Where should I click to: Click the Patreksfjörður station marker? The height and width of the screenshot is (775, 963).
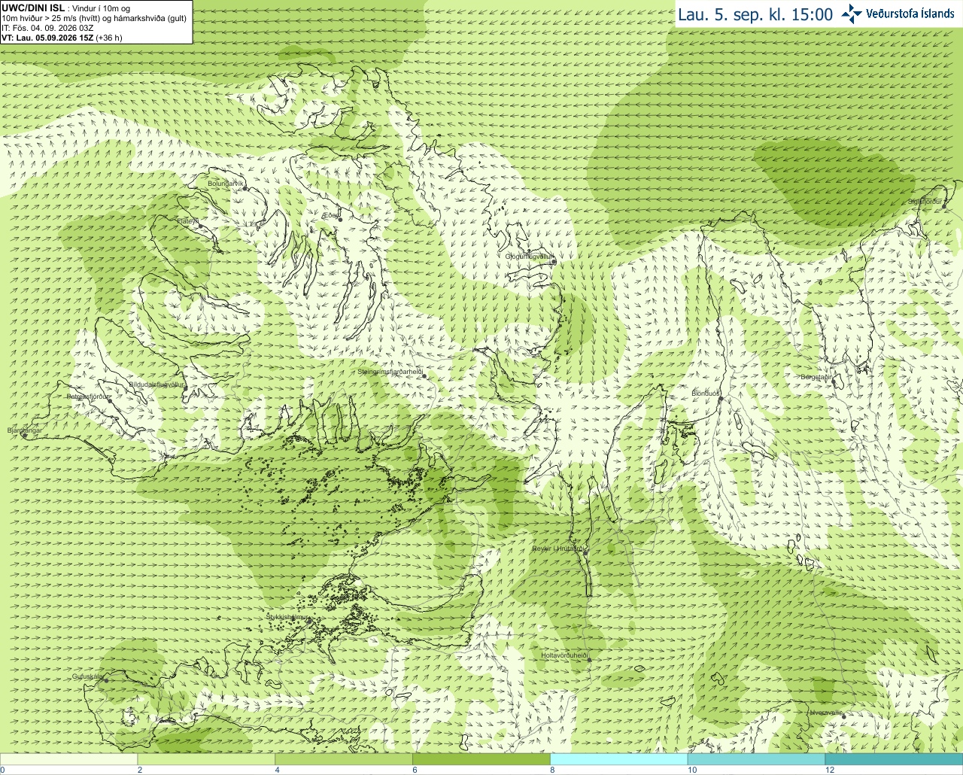[x=110, y=401]
